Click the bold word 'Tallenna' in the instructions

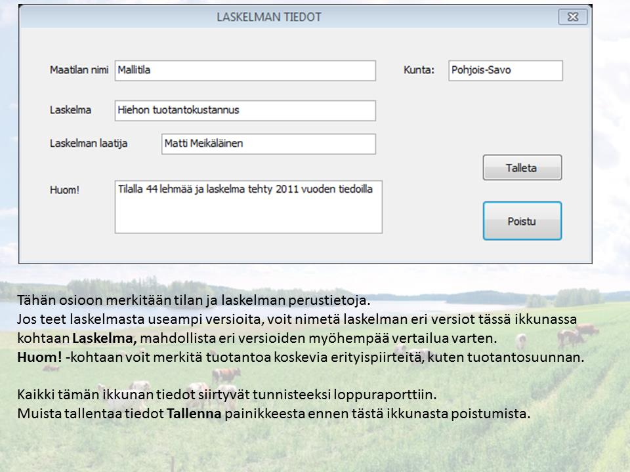(x=194, y=413)
